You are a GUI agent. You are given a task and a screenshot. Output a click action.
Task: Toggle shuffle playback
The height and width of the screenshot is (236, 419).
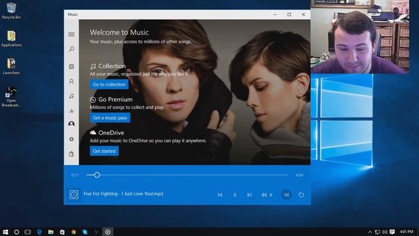point(287,195)
